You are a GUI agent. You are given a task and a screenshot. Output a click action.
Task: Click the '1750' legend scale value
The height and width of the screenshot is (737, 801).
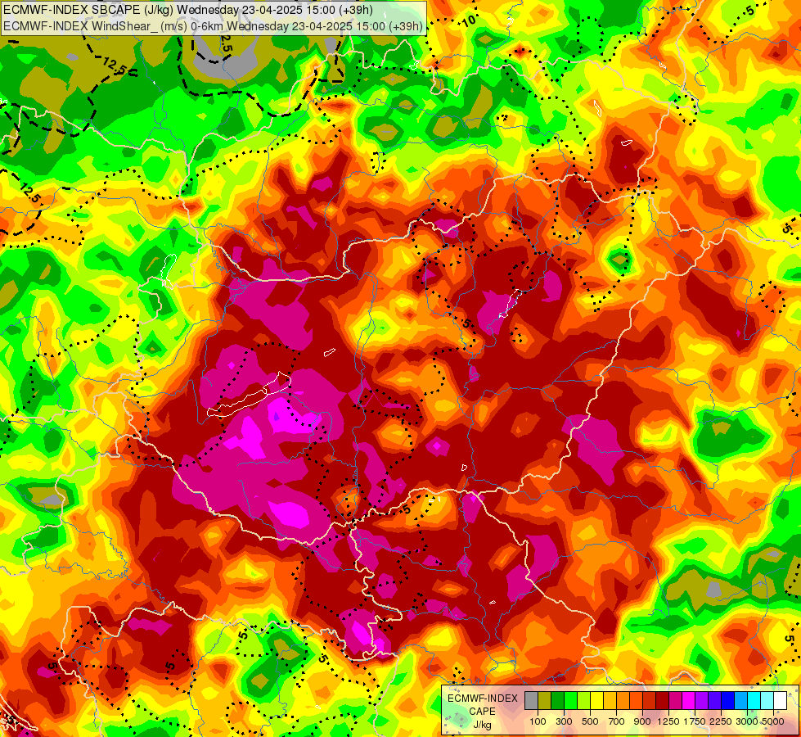click(x=695, y=721)
